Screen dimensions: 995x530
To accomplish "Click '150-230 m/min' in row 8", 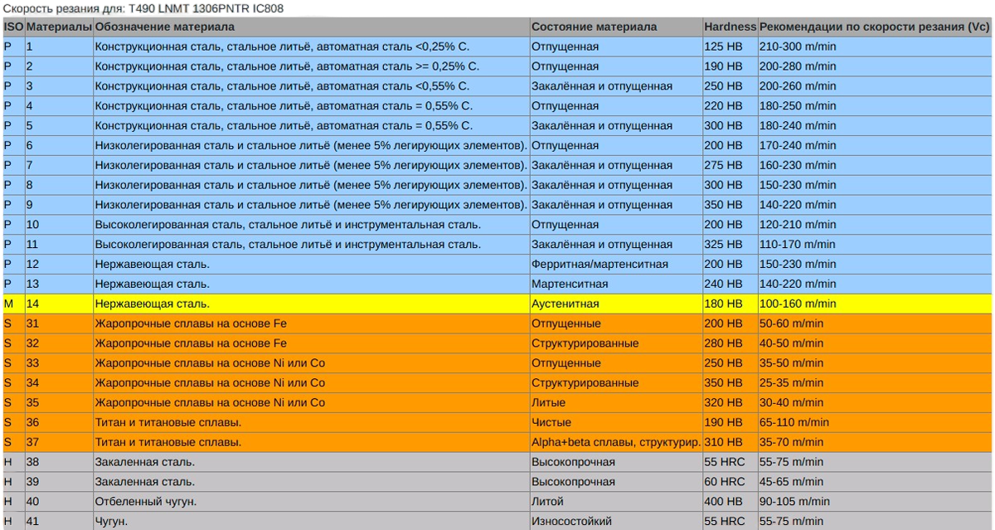I will (x=875, y=185).
